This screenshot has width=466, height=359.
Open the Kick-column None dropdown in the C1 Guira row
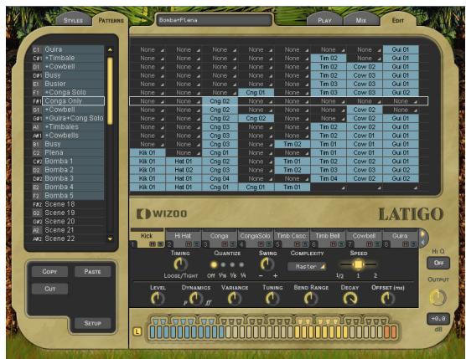[148, 50]
